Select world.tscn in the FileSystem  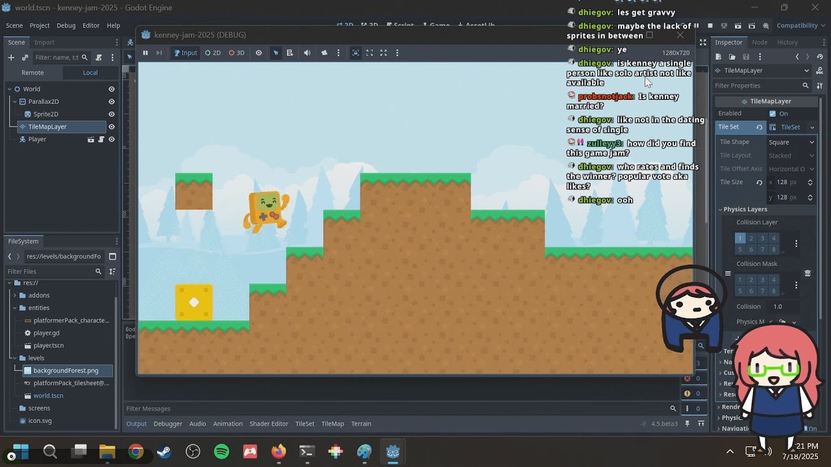(48, 396)
